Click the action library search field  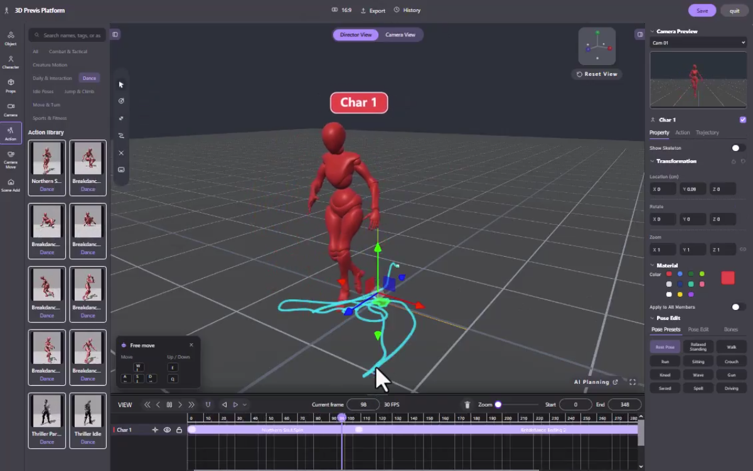click(x=67, y=35)
